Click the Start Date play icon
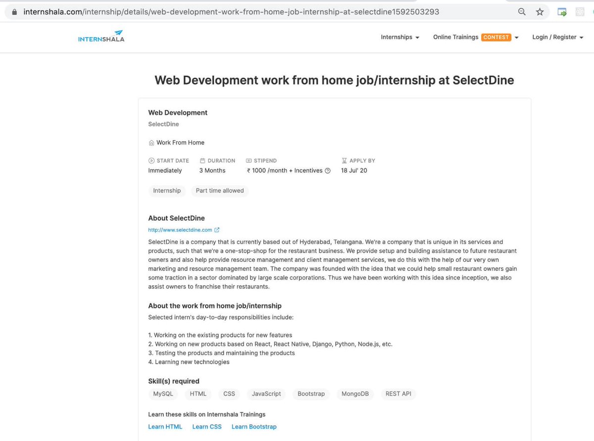 (x=151, y=161)
